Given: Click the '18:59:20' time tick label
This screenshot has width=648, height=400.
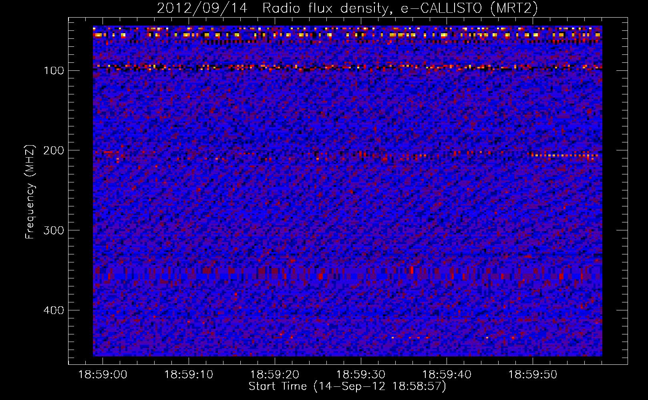Looking at the screenshot, I should [275, 375].
